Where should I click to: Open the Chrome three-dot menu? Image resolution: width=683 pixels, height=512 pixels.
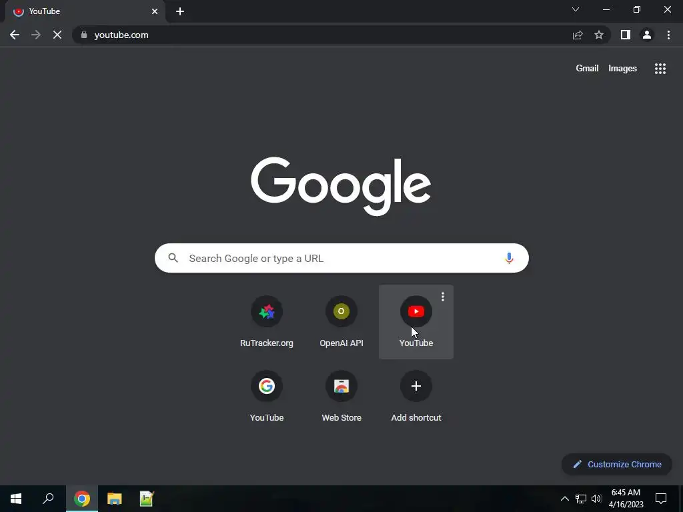[x=668, y=35]
